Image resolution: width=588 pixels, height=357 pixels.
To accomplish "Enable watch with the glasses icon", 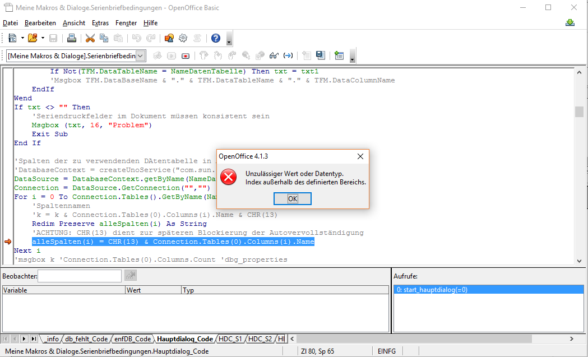I will 274,55.
